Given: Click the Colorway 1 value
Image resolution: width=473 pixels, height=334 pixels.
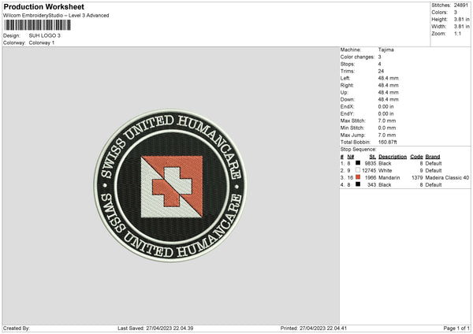Looking at the screenshot, I should tap(42, 43).
